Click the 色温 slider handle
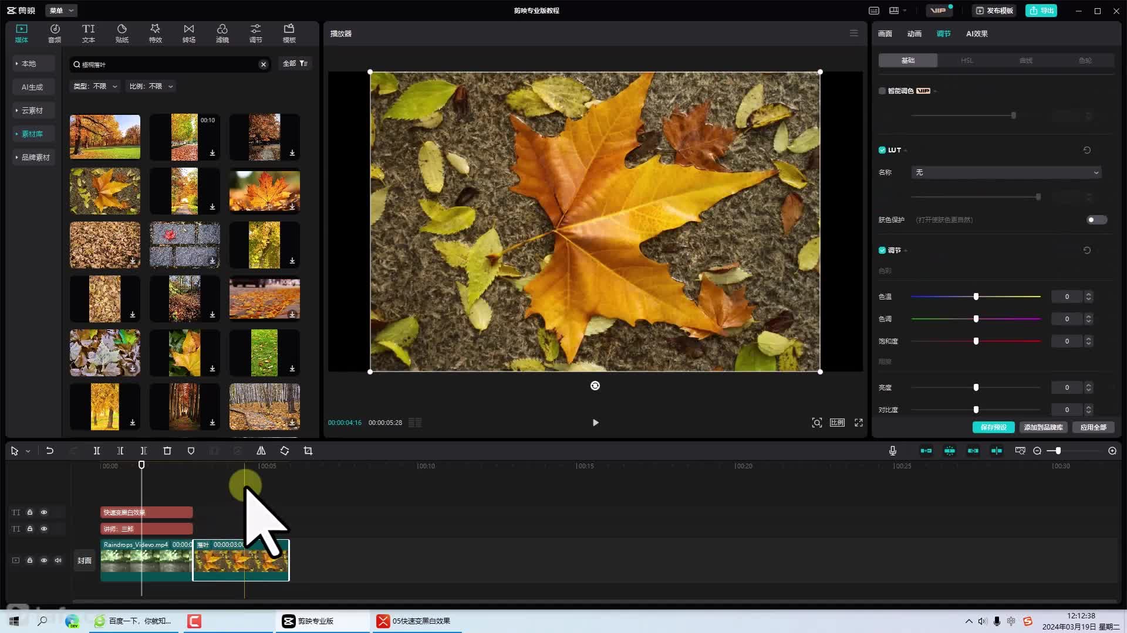This screenshot has height=633, width=1127. tap(976, 297)
